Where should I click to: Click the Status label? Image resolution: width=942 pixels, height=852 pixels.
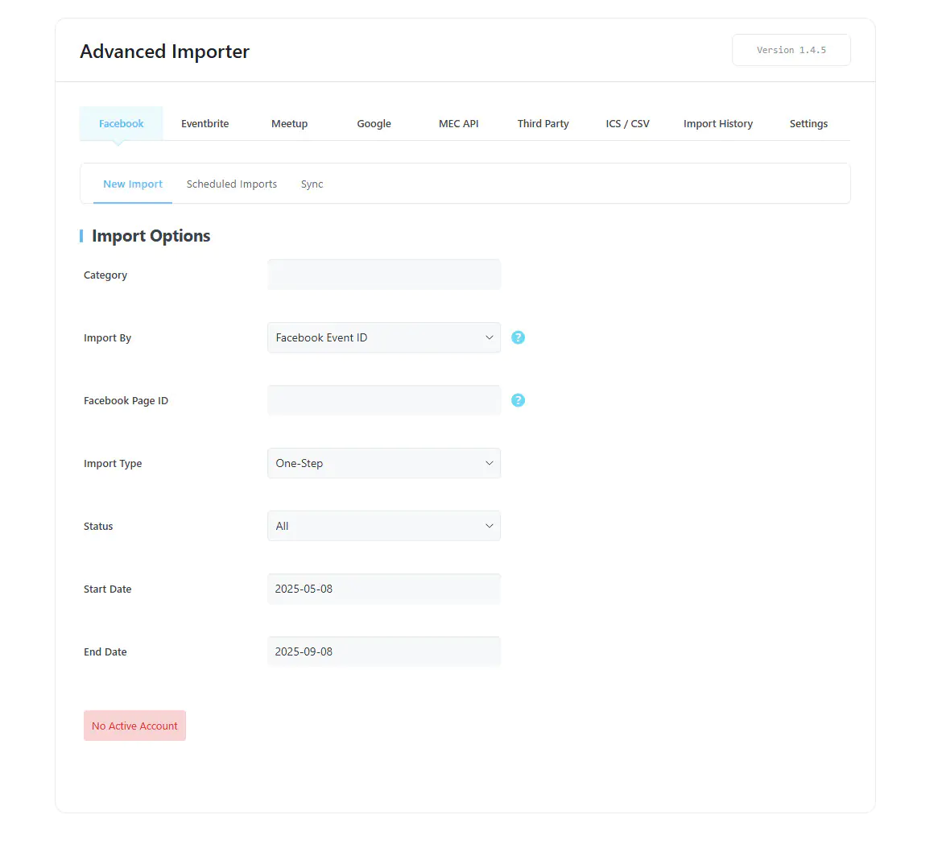coord(98,527)
